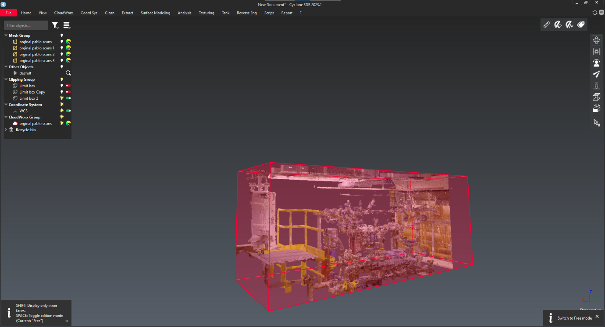
Task: Toggle Other Objects visibility light bulb
Action: coord(62,67)
